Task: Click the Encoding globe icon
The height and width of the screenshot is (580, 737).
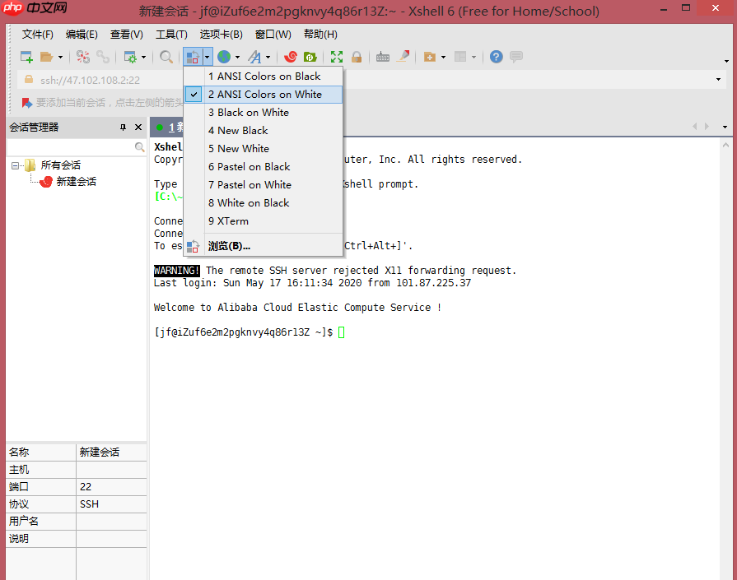Action: click(224, 57)
